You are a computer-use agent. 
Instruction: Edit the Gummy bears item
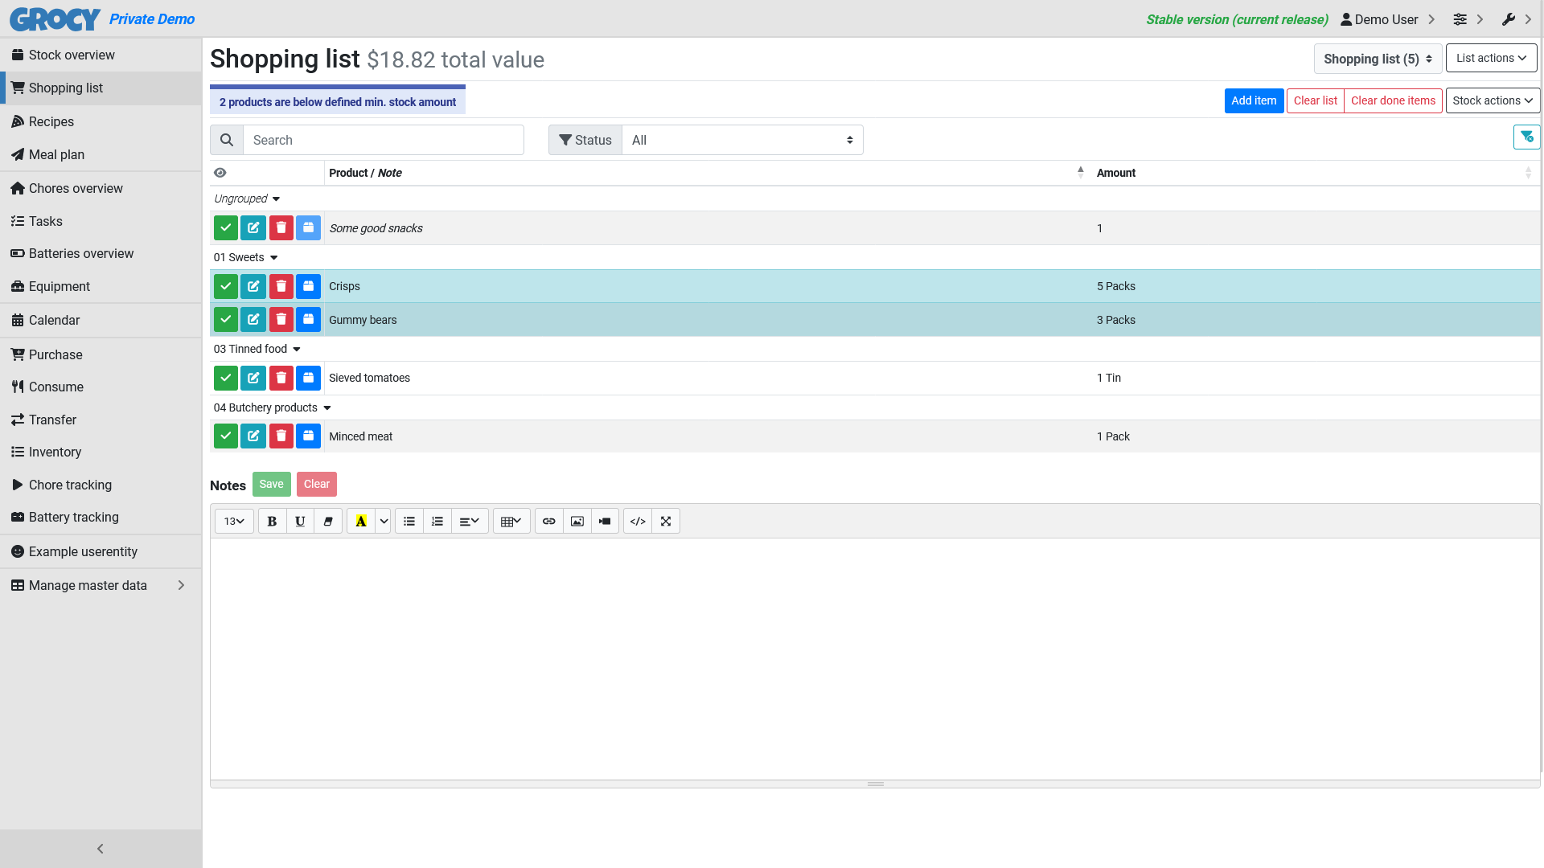(253, 320)
